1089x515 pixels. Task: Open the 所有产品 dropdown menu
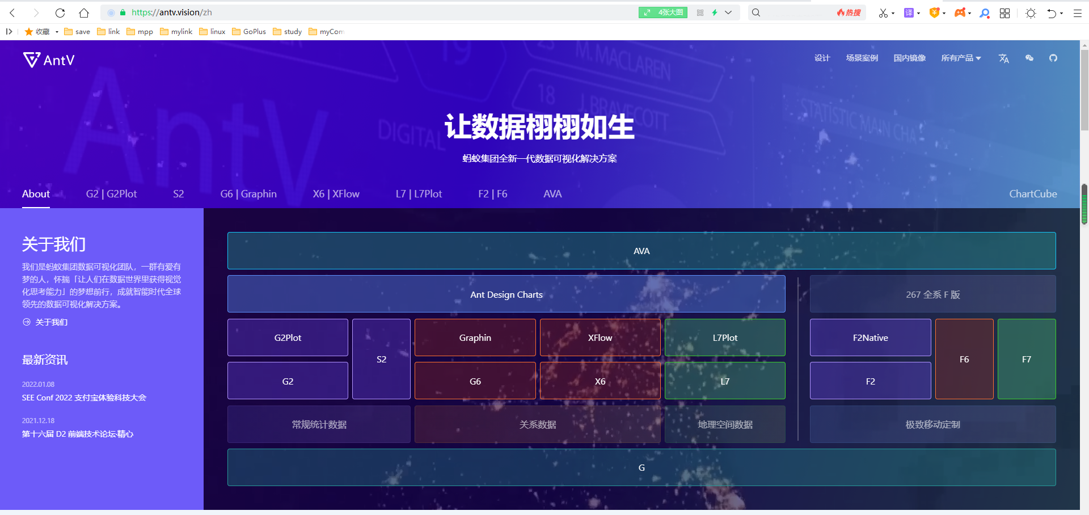(961, 58)
